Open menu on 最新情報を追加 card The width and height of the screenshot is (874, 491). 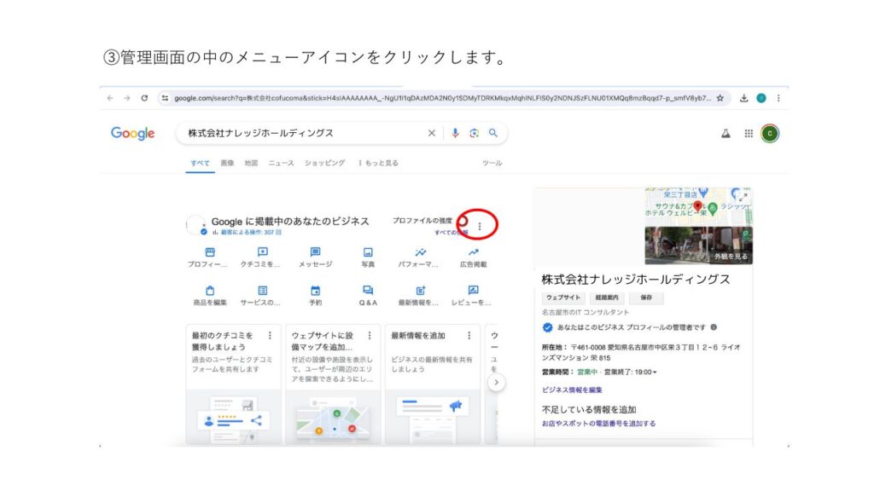[469, 336]
